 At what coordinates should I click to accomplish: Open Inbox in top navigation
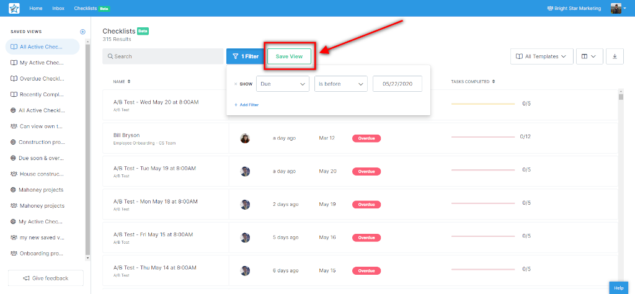[x=58, y=8]
